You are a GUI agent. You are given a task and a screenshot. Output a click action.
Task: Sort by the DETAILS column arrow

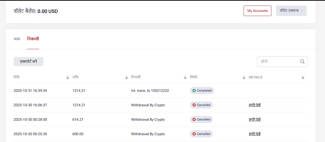[x=303, y=77]
